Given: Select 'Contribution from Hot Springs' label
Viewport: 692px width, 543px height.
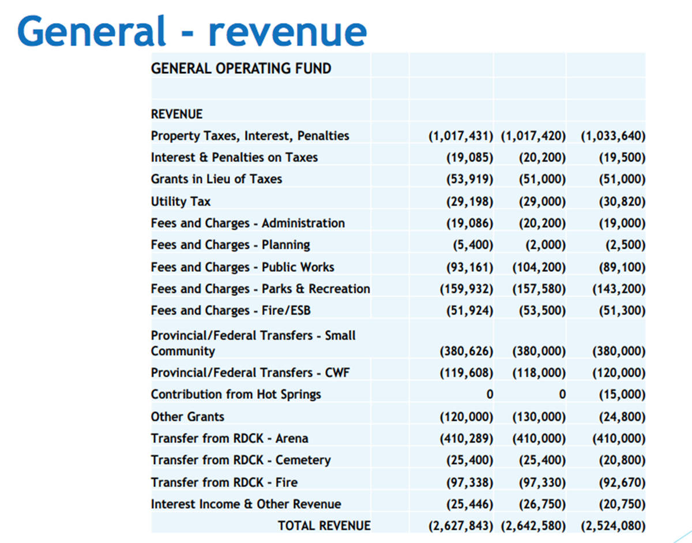Looking at the screenshot, I should click(x=236, y=395).
